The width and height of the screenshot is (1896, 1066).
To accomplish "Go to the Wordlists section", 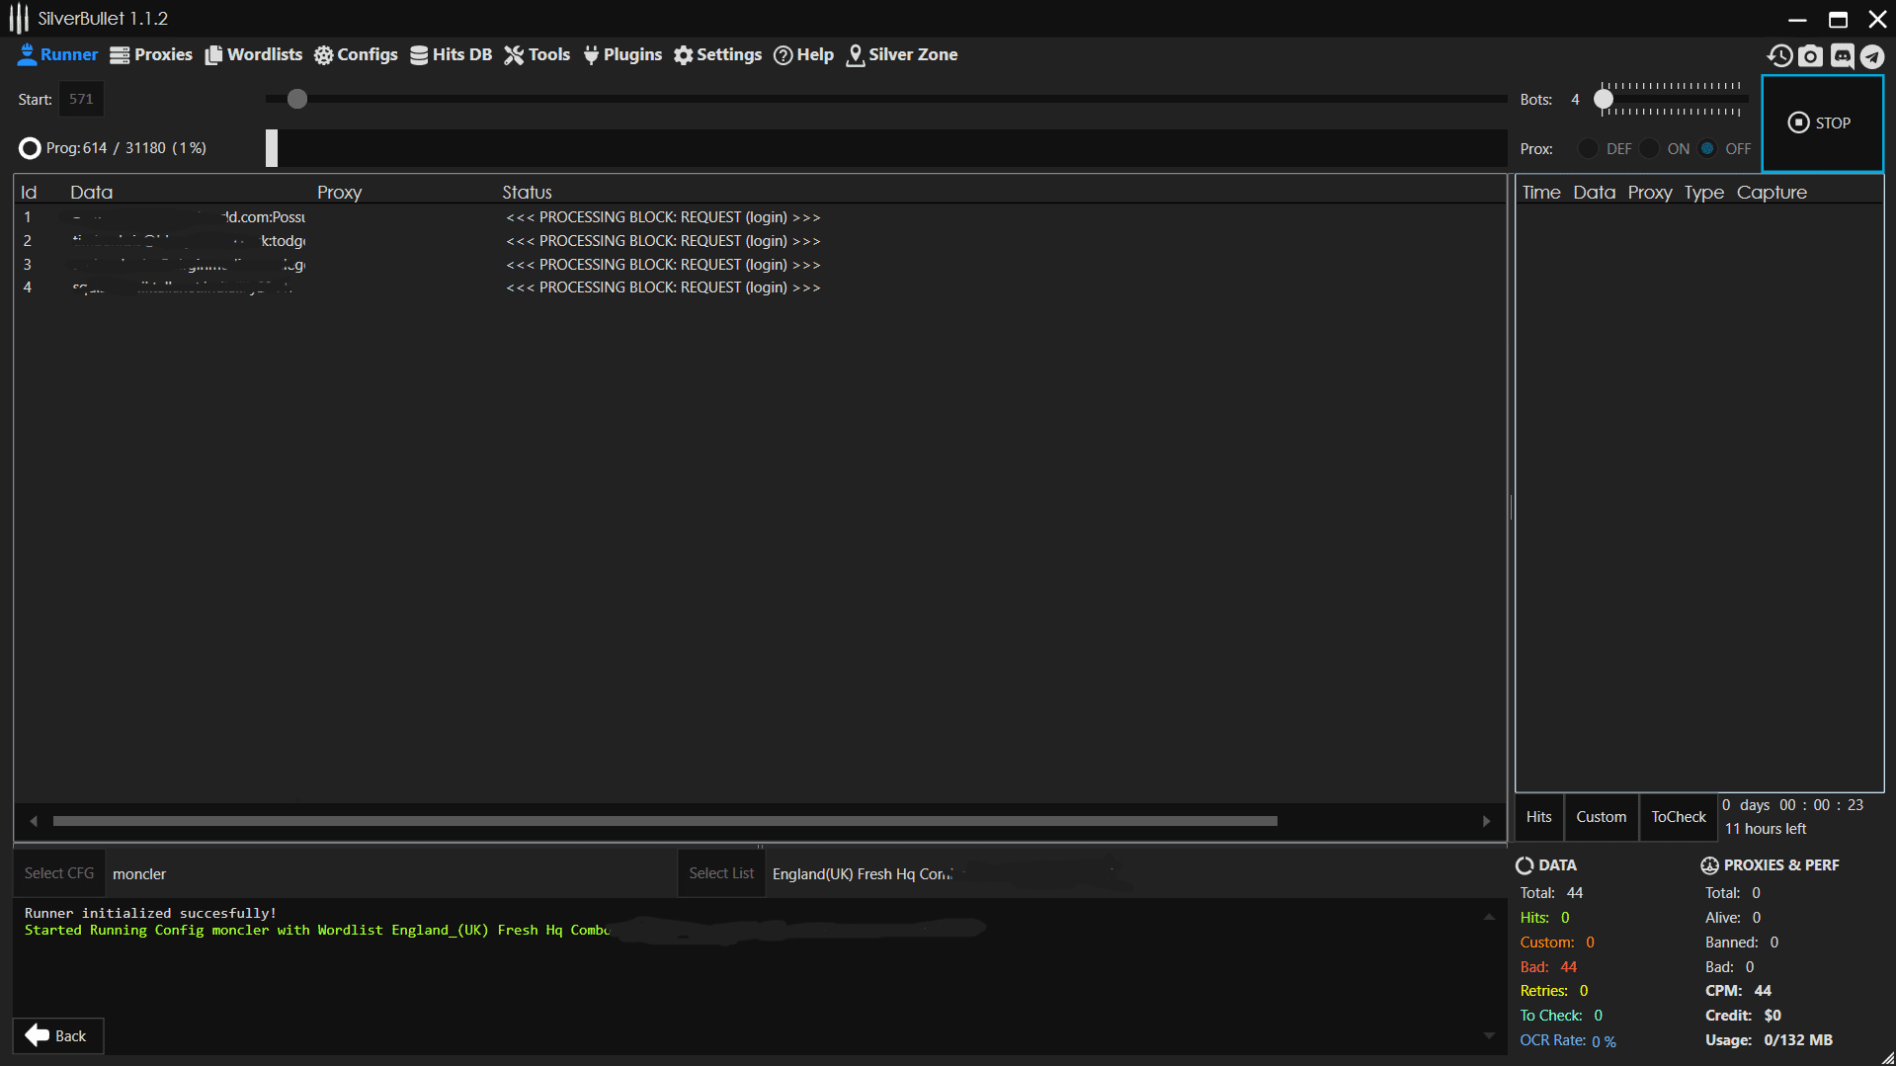I will (x=254, y=54).
